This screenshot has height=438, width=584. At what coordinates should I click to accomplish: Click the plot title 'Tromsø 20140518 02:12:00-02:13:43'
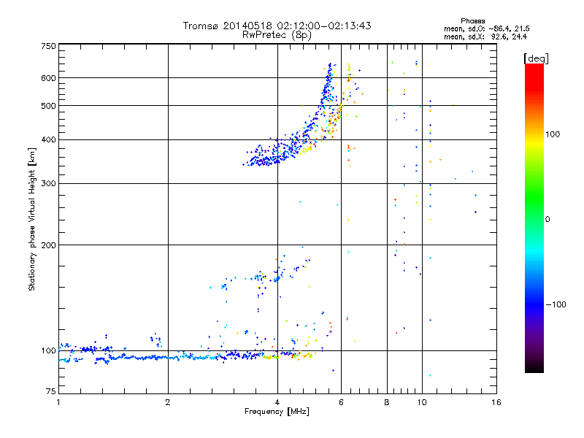pyautogui.click(x=277, y=26)
